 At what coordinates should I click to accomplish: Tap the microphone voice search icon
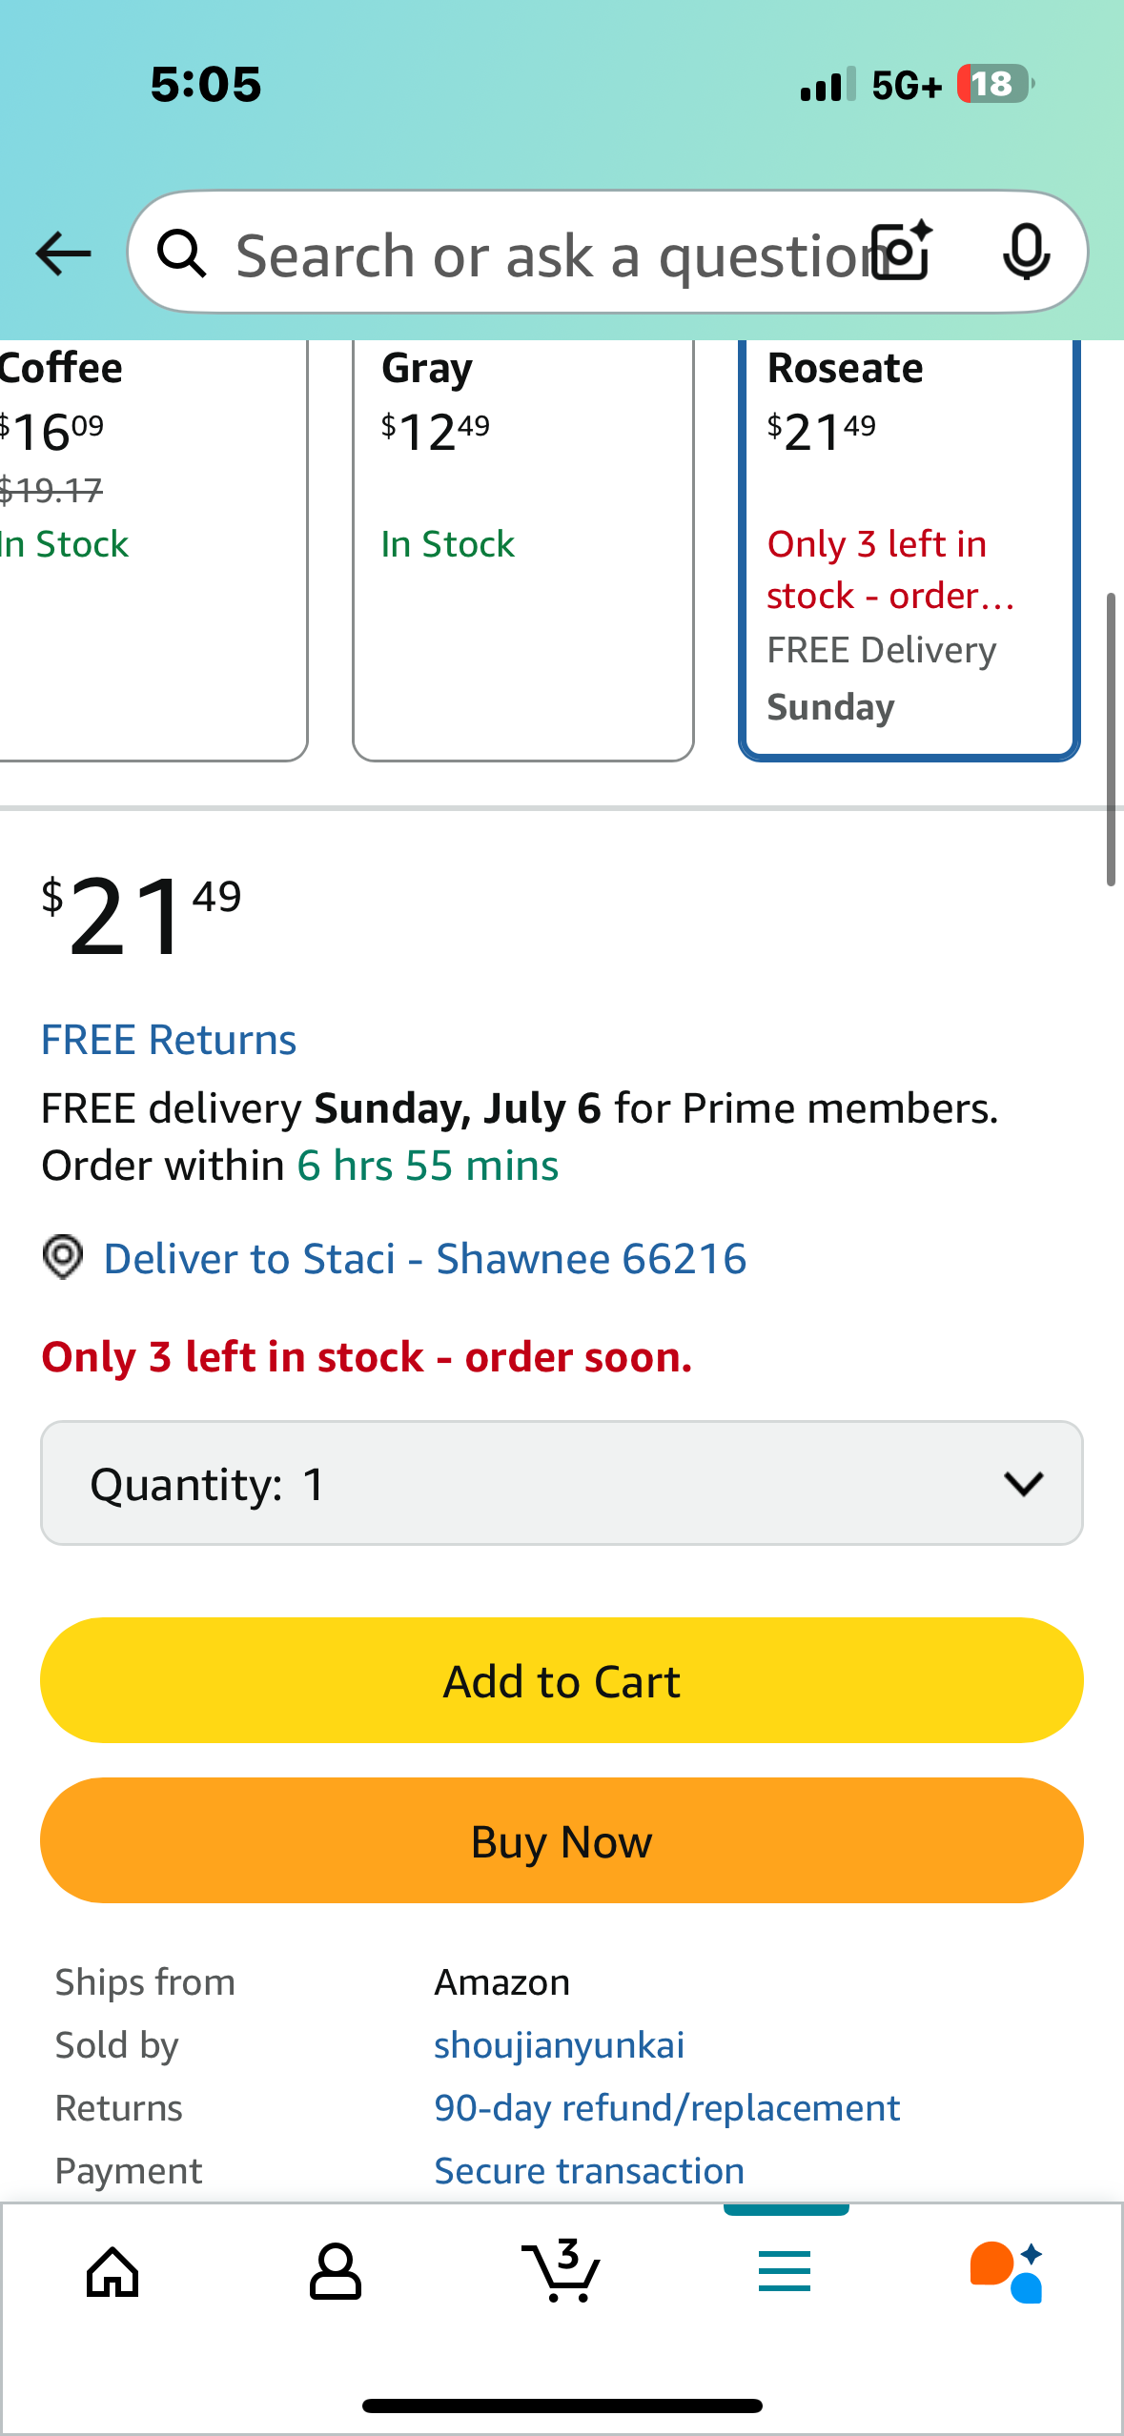(1026, 253)
